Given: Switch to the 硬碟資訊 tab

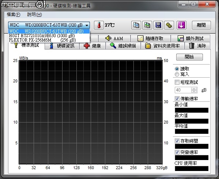Looking at the screenshot, I should coord(62,46).
